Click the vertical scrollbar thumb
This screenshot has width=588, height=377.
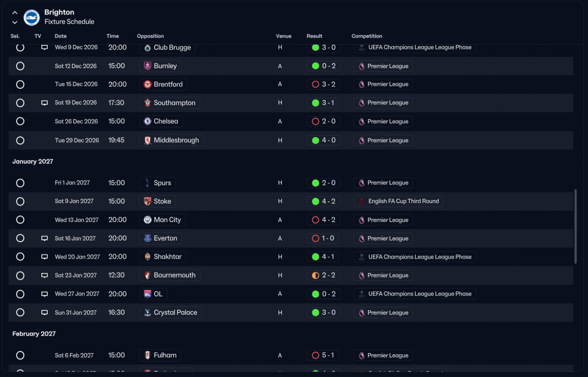tap(576, 226)
